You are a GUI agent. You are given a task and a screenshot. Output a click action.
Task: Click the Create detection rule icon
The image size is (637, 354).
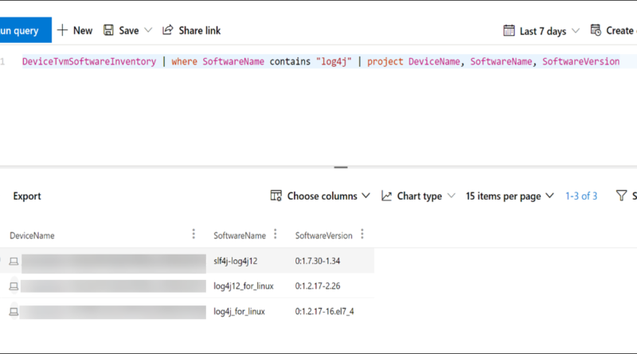point(596,30)
